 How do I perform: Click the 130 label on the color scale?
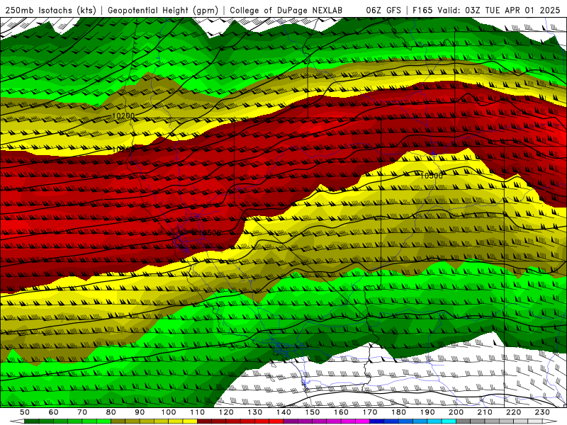pyautogui.click(x=255, y=412)
